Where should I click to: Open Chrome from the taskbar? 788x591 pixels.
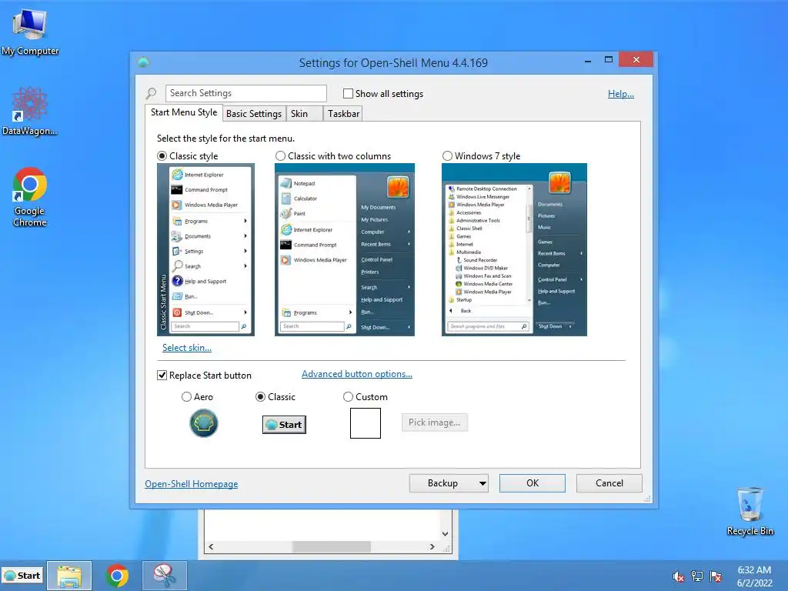pyautogui.click(x=117, y=576)
